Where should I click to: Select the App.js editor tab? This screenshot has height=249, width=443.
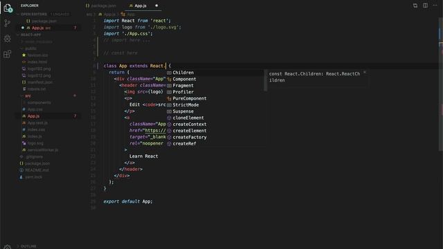[x=141, y=6]
